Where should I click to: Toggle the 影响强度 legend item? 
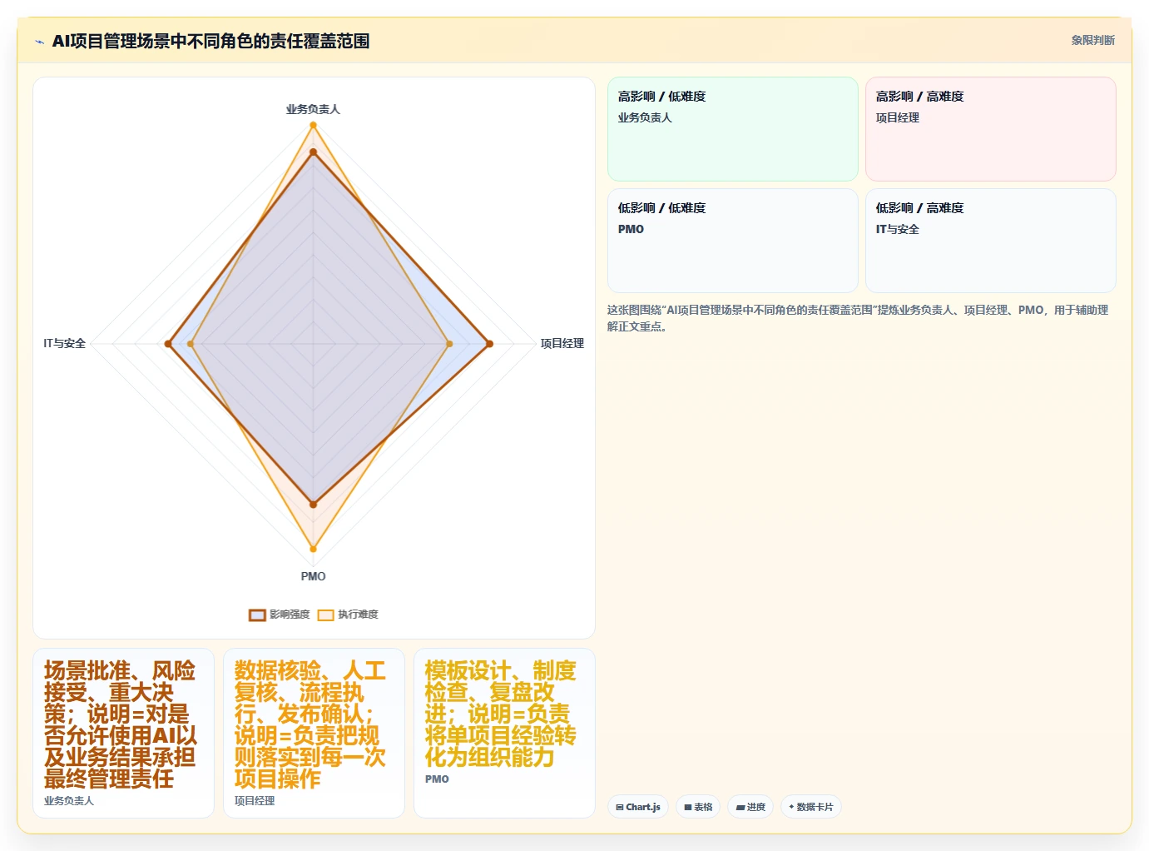(x=280, y=615)
